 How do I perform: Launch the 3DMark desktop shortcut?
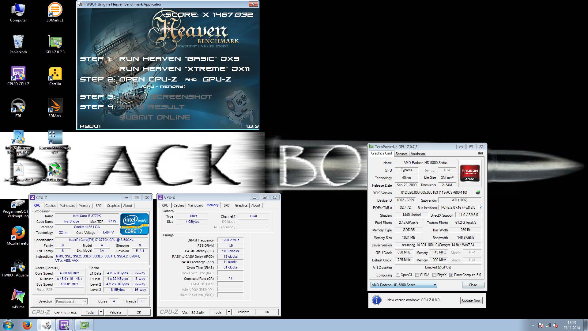tap(55, 108)
